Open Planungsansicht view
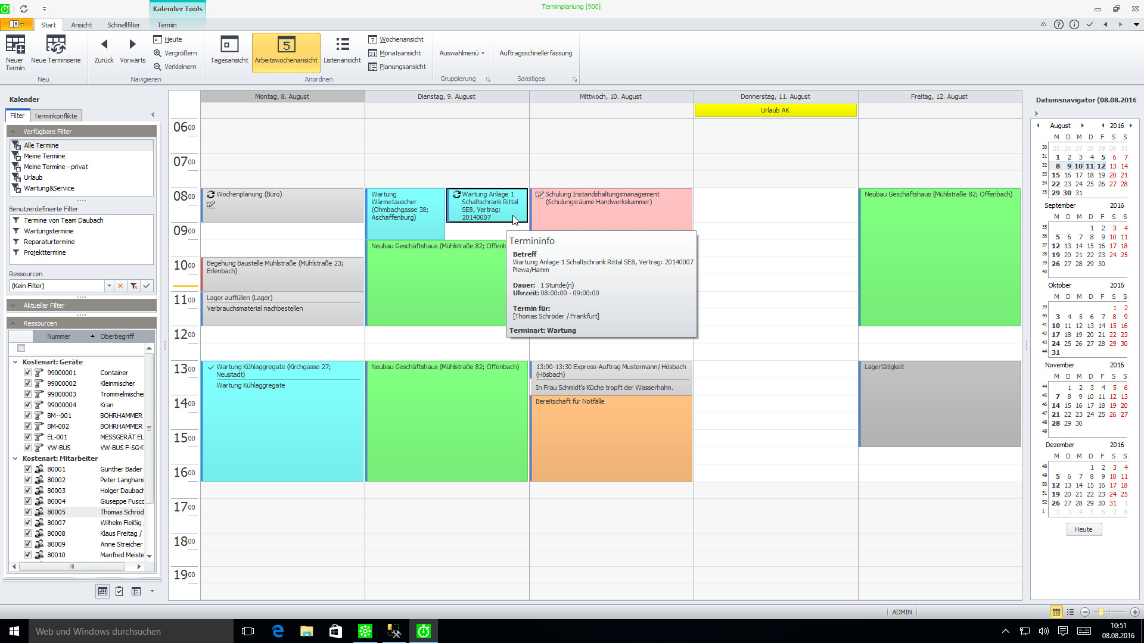 click(x=397, y=67)
